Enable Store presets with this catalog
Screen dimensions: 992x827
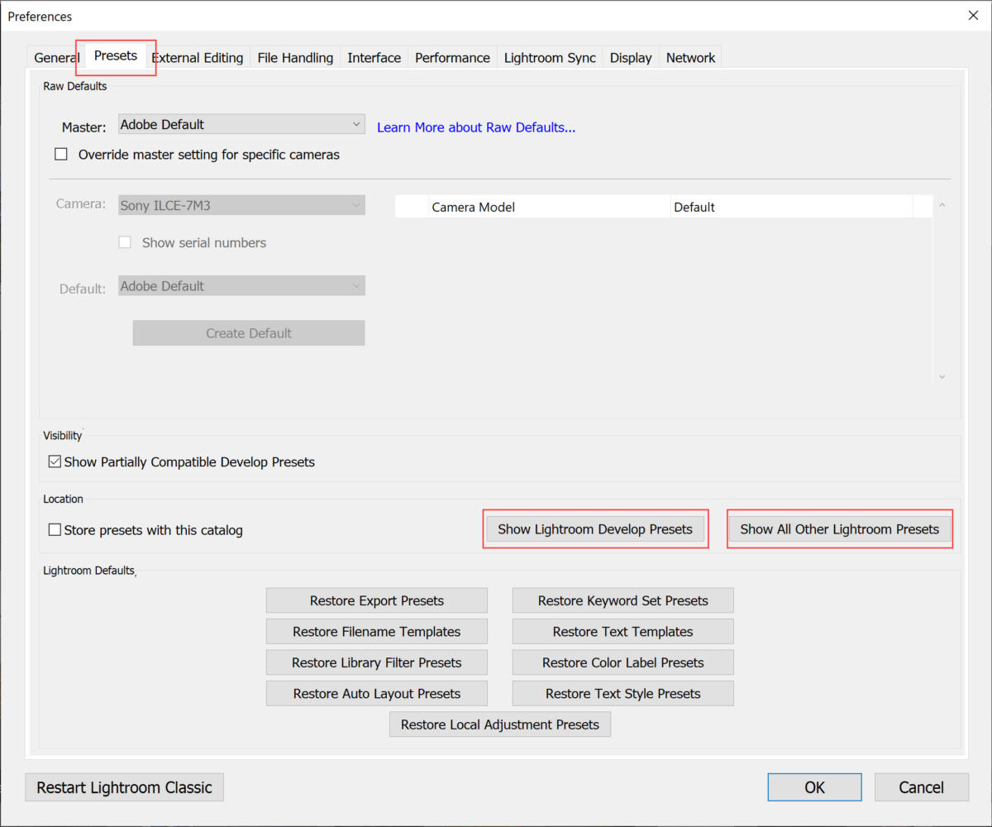coord(54,531)
